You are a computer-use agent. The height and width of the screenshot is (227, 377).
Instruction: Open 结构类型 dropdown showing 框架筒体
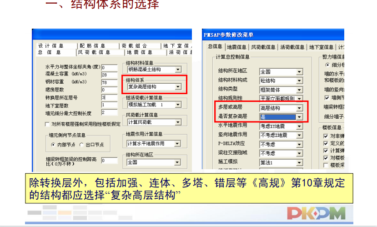[281, 90]
